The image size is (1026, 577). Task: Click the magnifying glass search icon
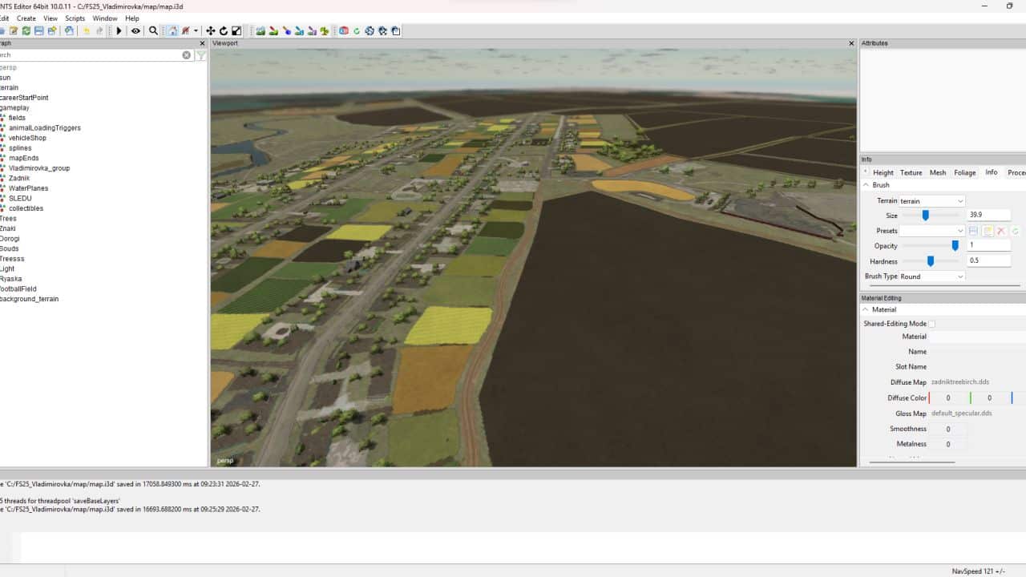[153, 31]
